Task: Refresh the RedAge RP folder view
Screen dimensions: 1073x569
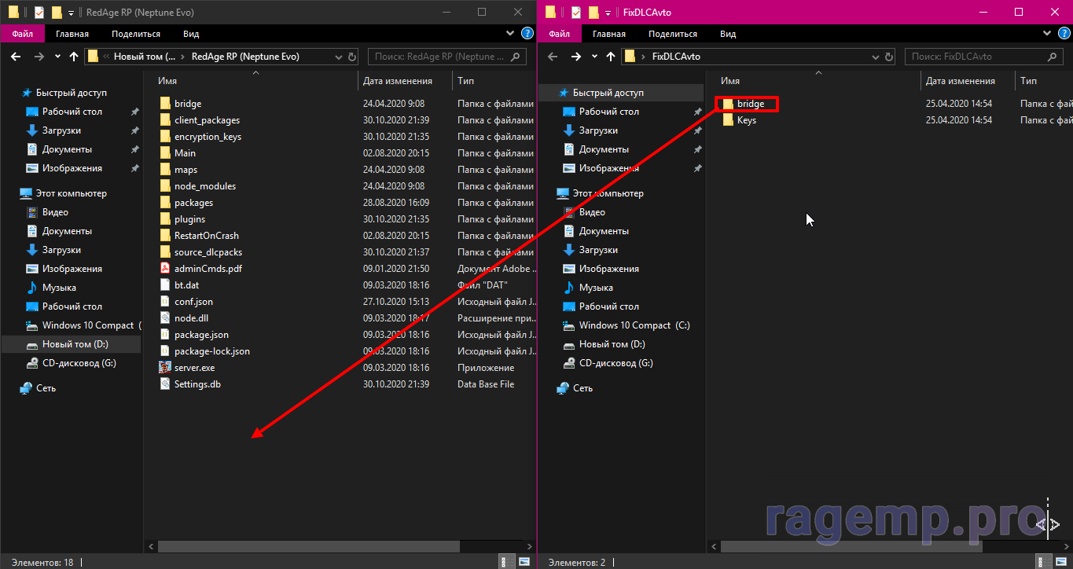Action: click(x=351, y=57)
